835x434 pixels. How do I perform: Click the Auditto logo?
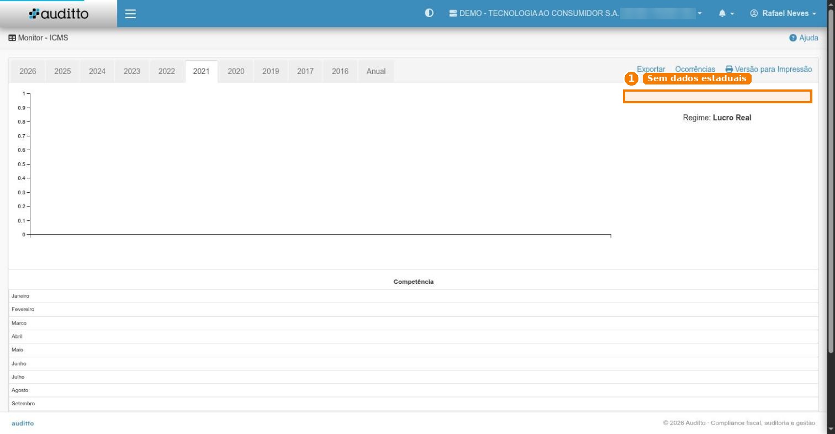59,14
